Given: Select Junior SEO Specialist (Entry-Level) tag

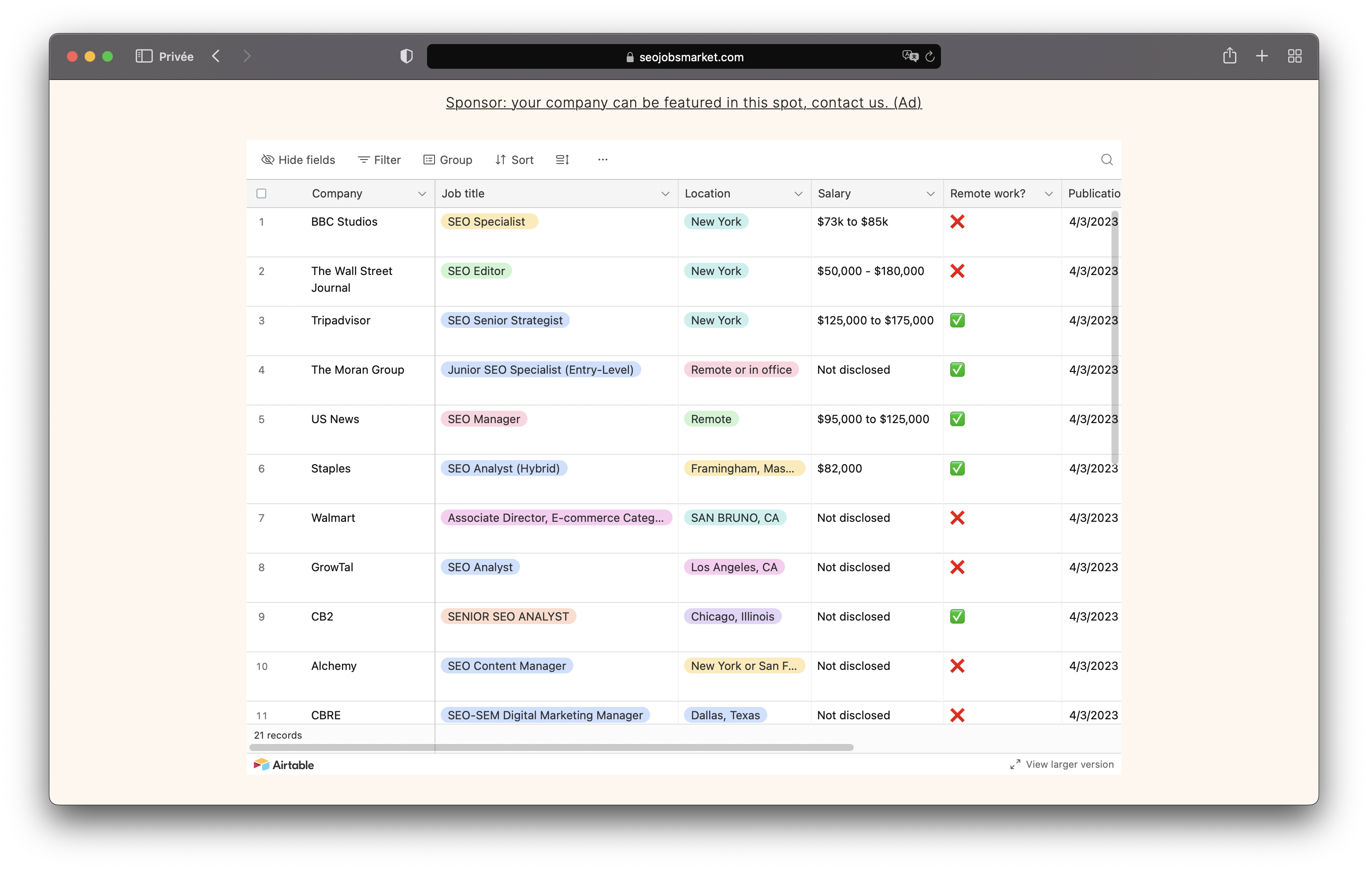Looking at the screenshot, I should 541,370.
